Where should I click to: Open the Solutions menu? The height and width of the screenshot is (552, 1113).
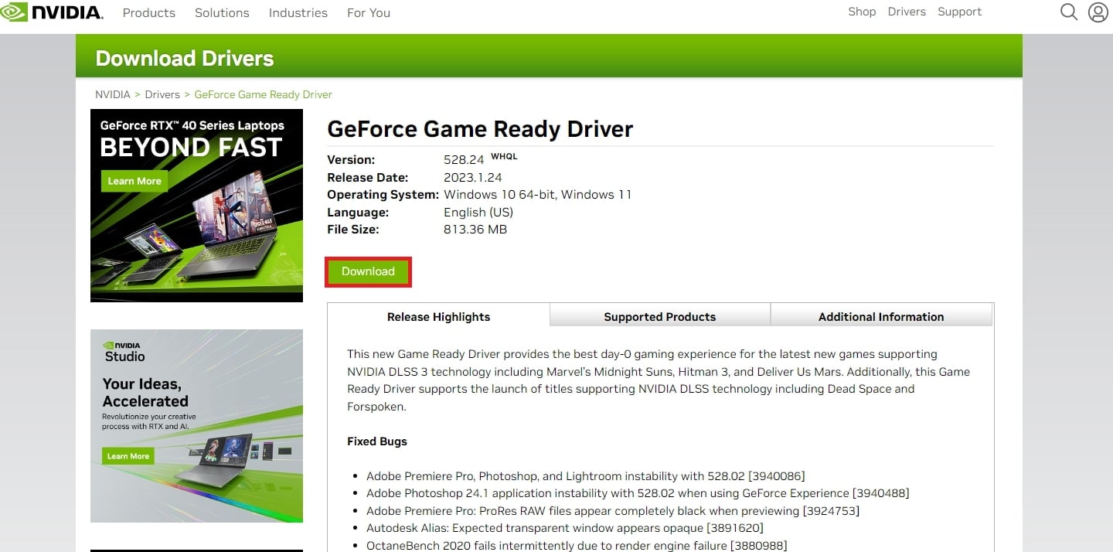pyautogui.click(x=222, y=12)
